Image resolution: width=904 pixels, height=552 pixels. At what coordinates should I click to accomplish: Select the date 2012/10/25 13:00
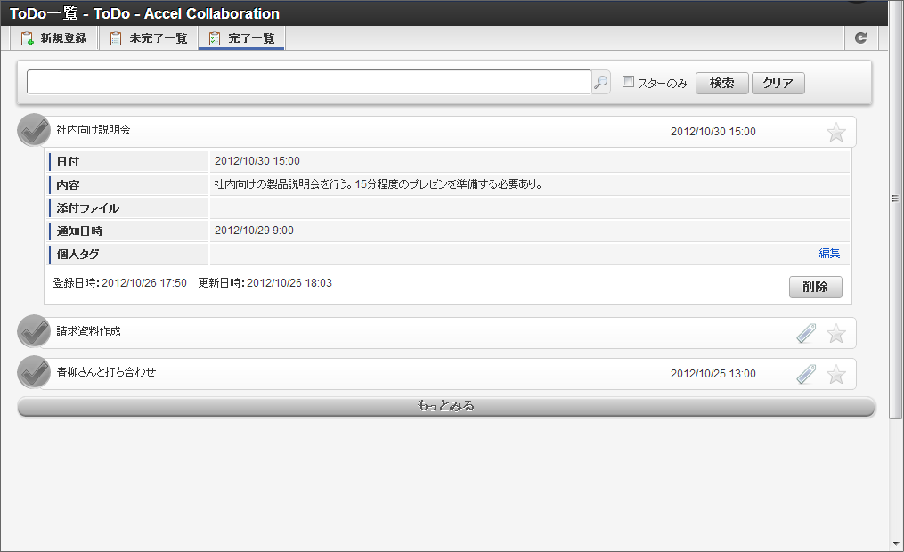tap(713, 374)
